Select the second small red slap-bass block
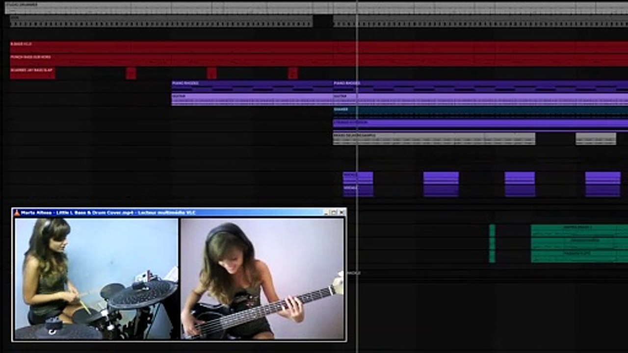The image size is (628, 353). [212, 73]
